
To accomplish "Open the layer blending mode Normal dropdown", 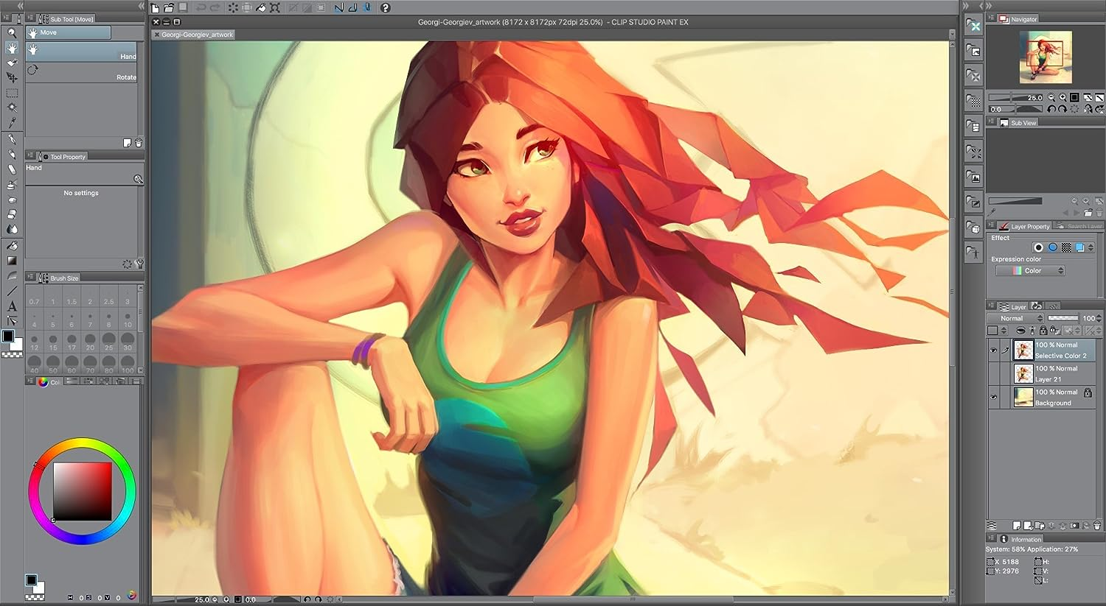I will click(1014, 318).
